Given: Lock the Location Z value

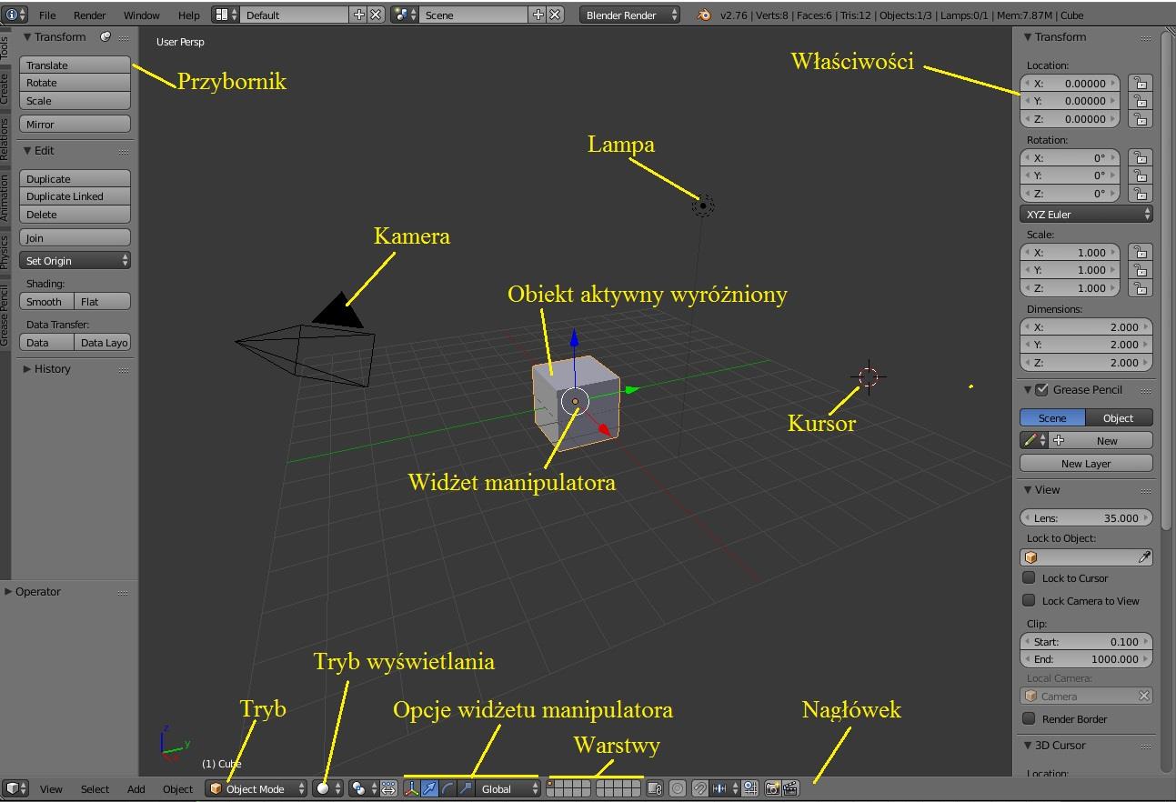Looking at the screenshot, I should pyautogui.click(x=1140, y=118).
